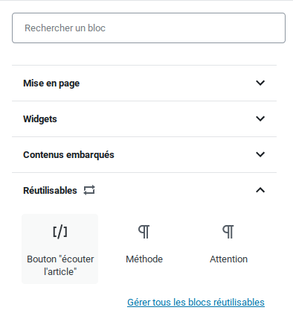
Task: Focus the Rechercher un bloc search field
Action: pyautogui.click(x=149, y=28)
